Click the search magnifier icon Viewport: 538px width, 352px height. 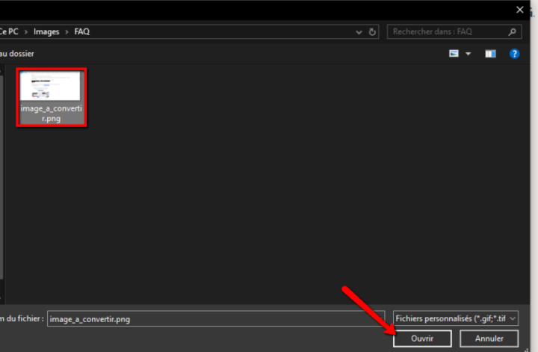tap(513, 32)
